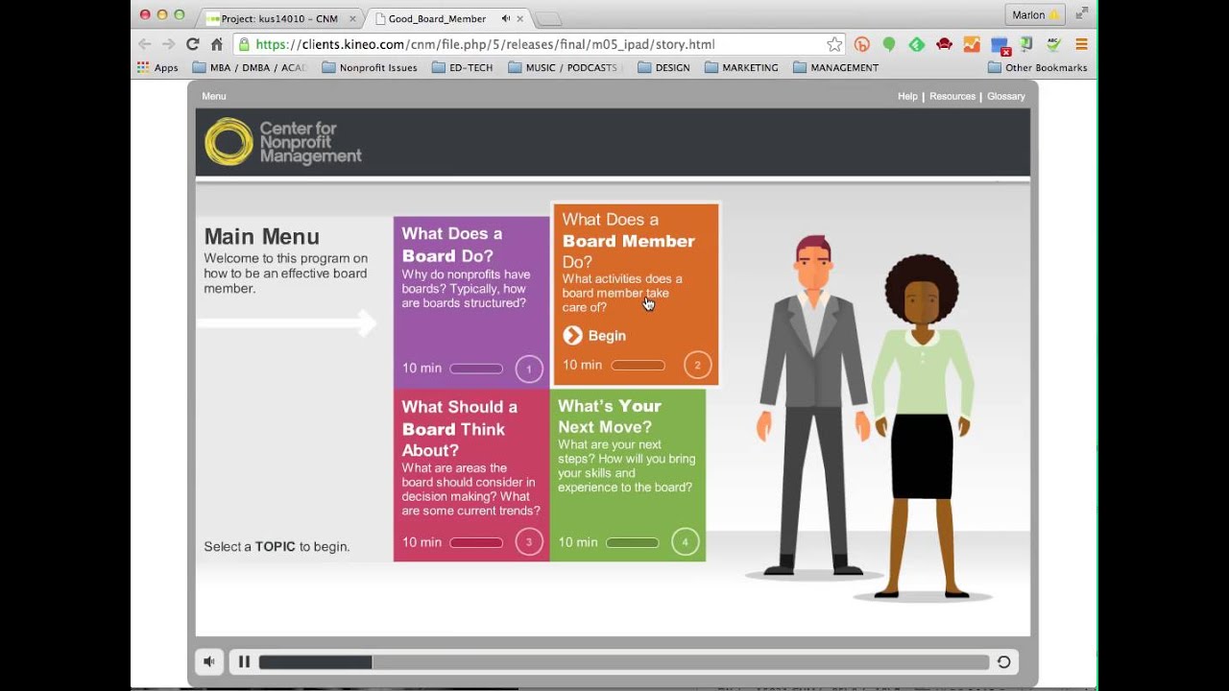Open a new browser tab
1229x691 pixels.
[x=547, y=19]
